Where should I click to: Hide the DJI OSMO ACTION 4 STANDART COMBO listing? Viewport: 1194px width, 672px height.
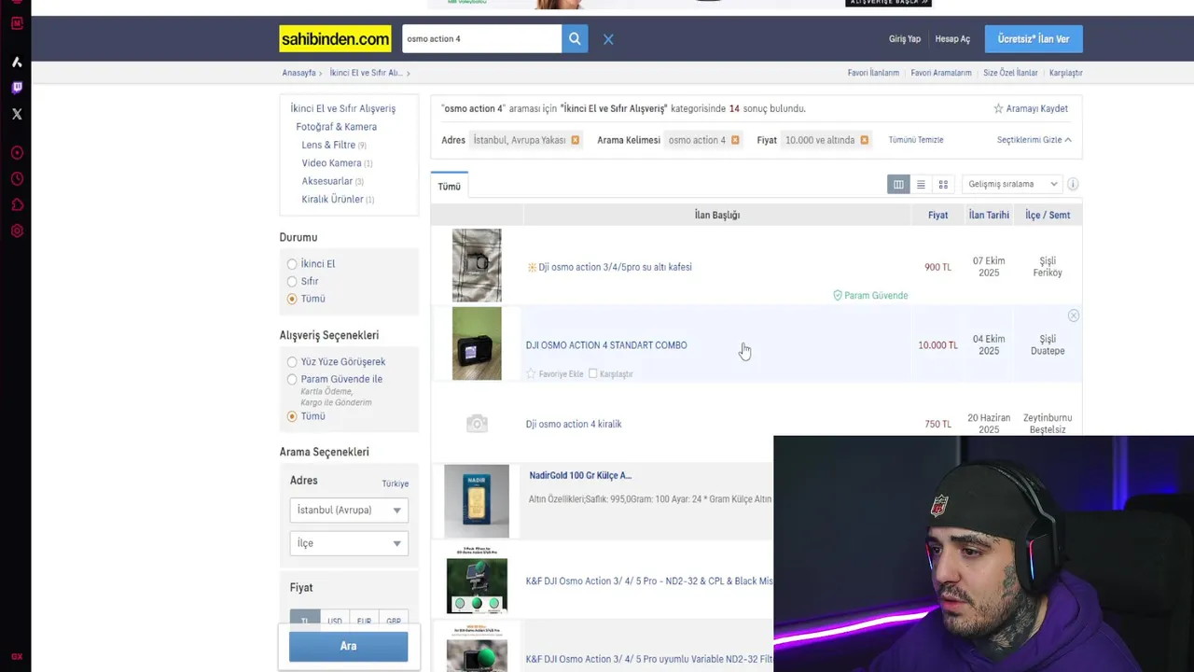pyautogui.click(x=1073, y=315)
